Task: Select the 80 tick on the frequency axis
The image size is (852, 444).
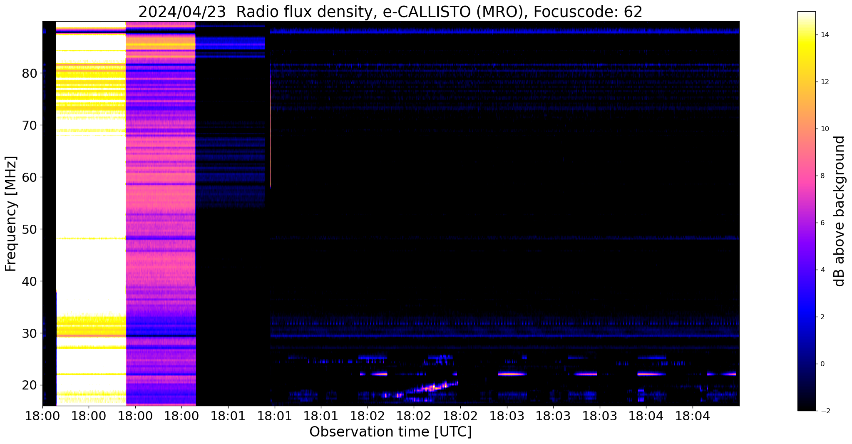Action: coord(29,74)
